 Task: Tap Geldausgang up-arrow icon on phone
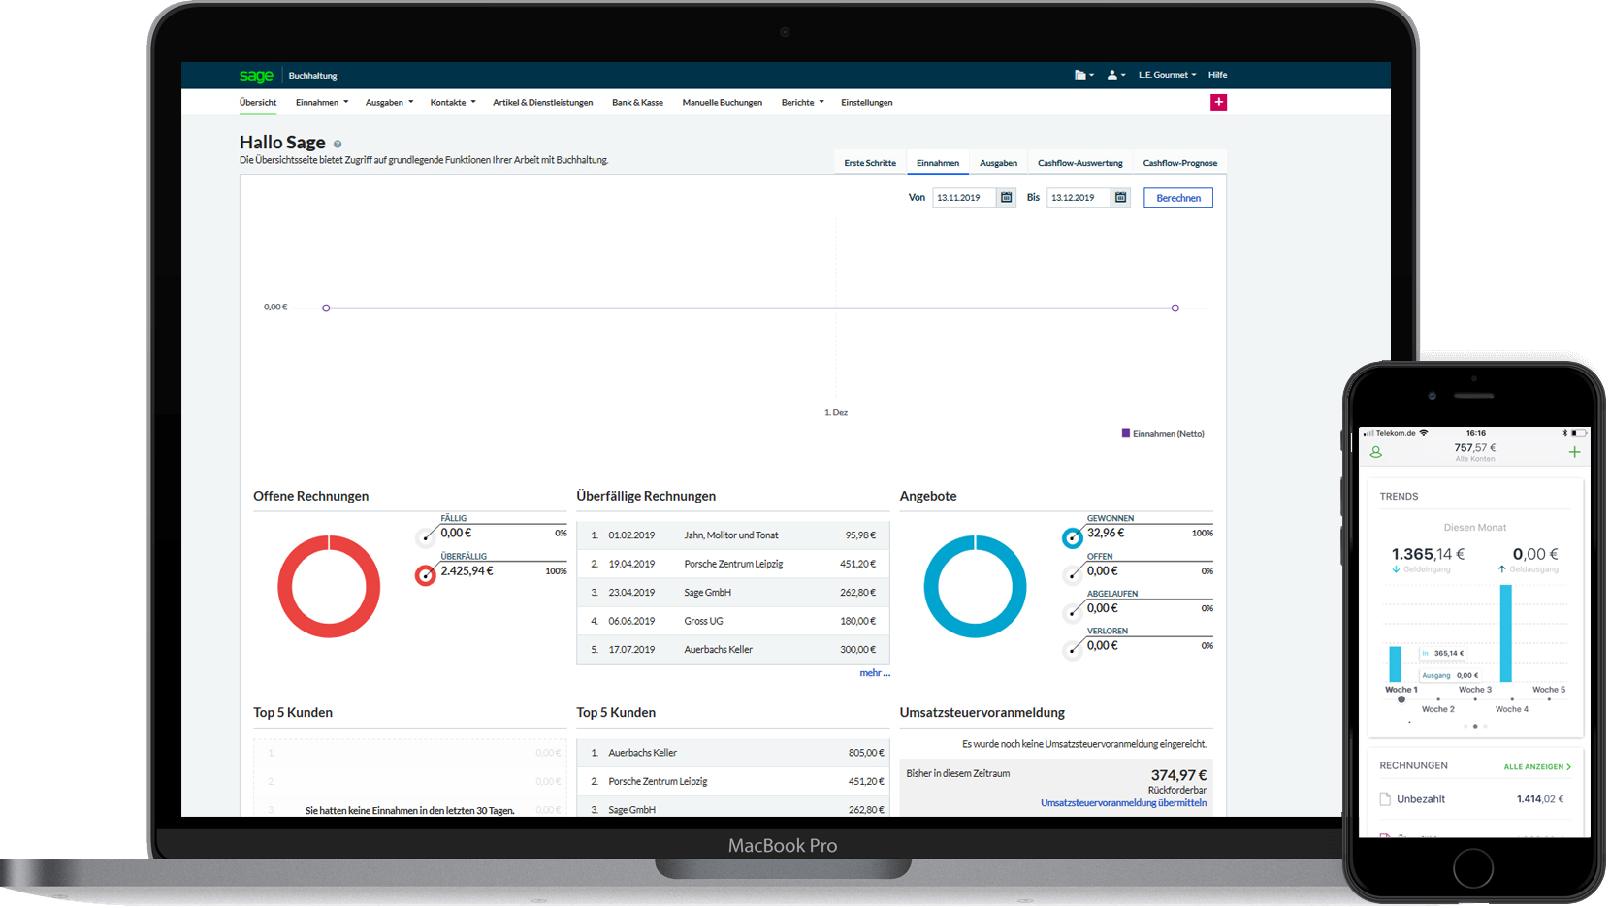[x=1502, y=569]
